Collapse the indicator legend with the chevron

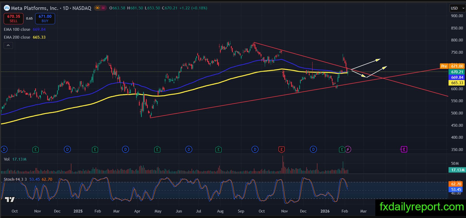[x=8, y=45]
